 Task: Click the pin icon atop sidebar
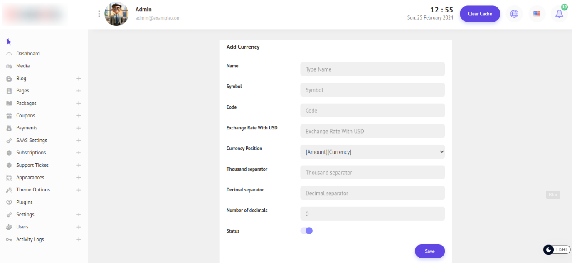(9, 42)
